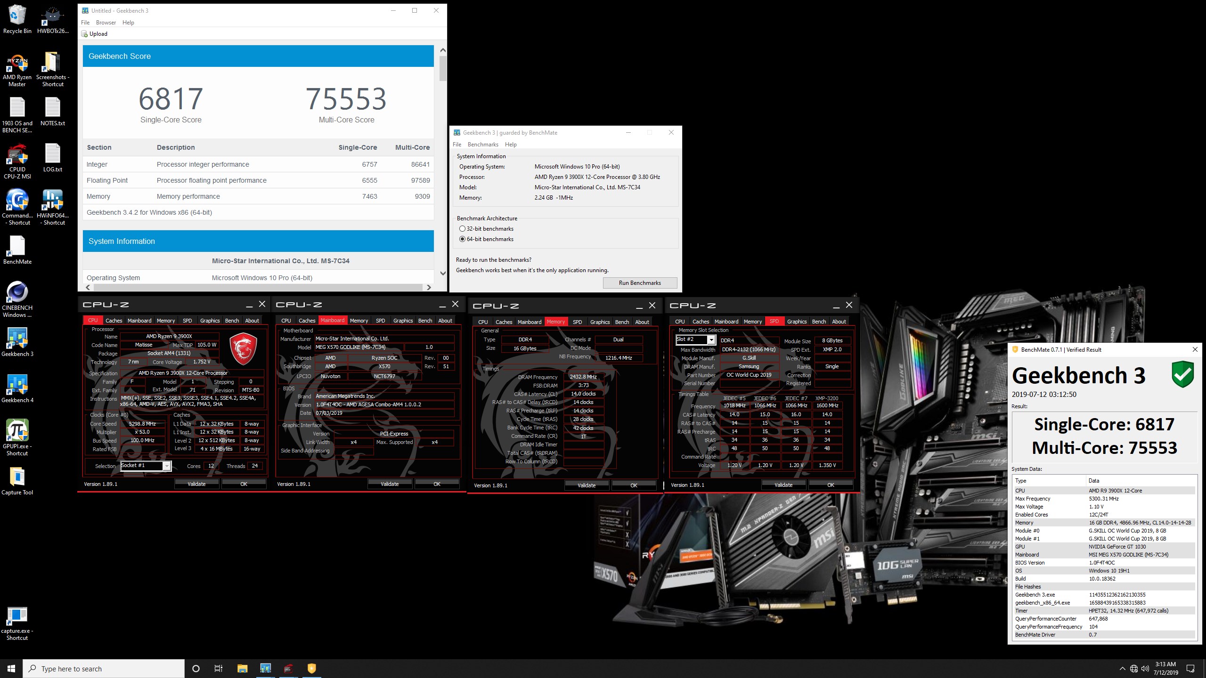Launch the Geekbench 3 desktop icon
1206x678 pixels.
[17, 342]
